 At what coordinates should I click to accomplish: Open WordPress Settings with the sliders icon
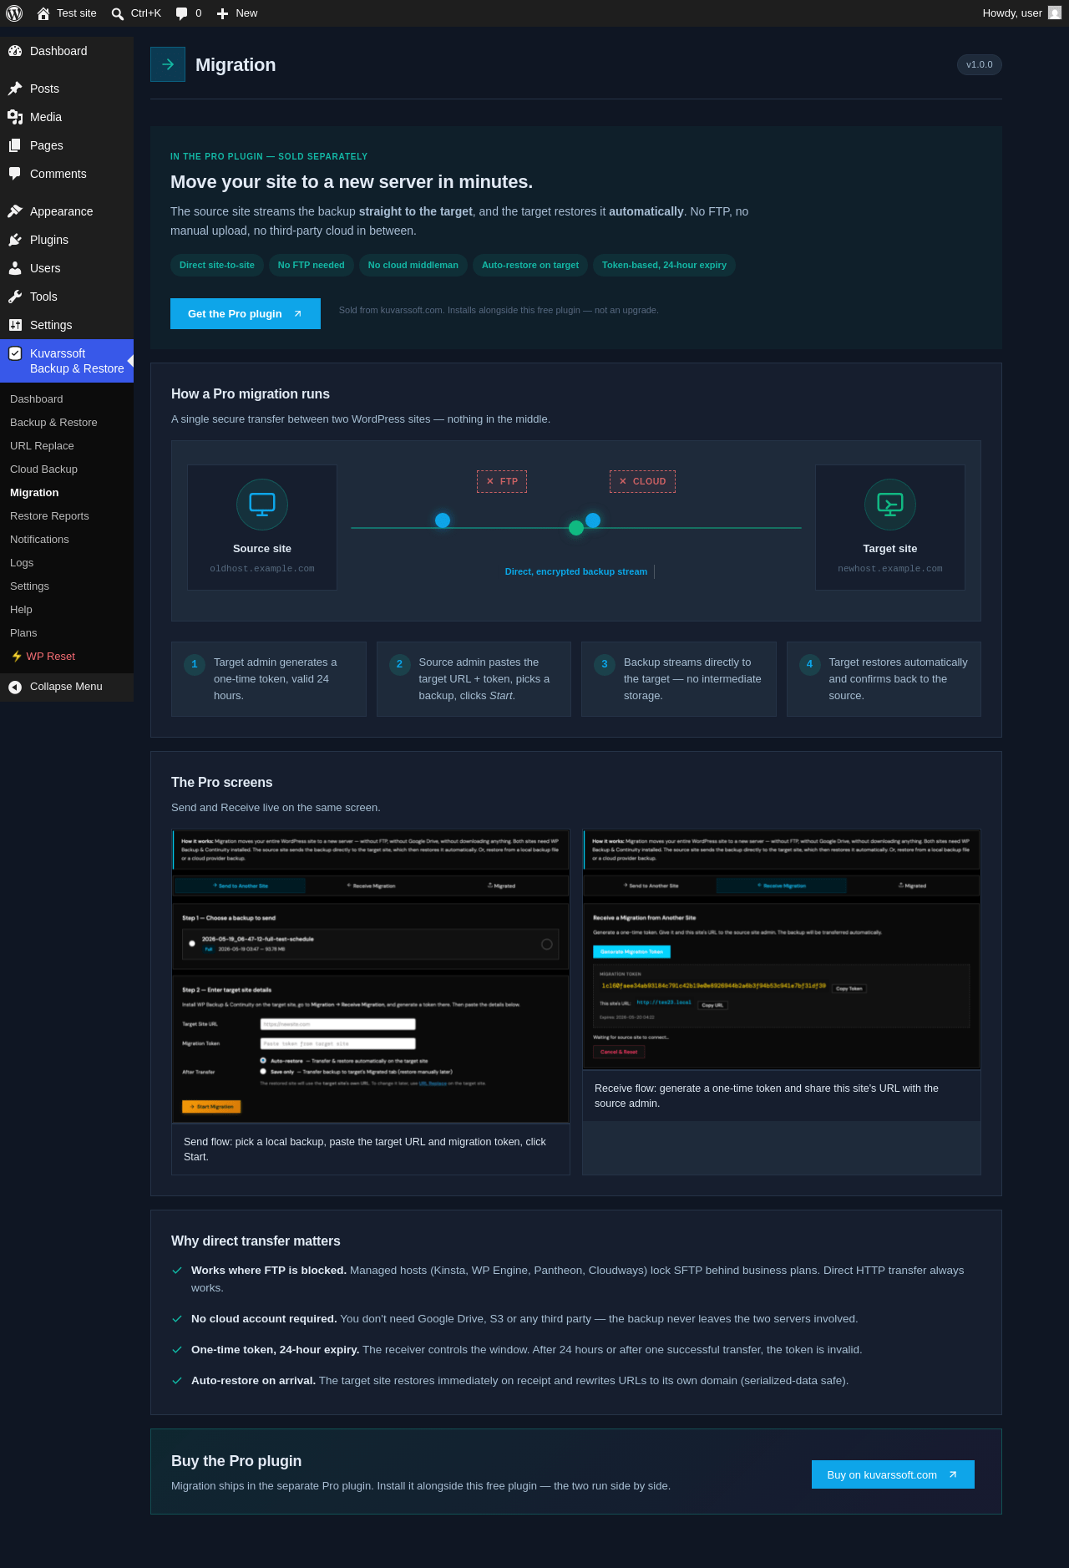15,325
